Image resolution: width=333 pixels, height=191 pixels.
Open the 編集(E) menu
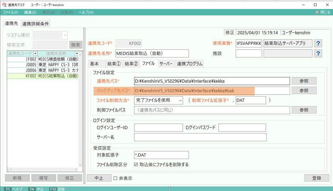coord(30,12)
